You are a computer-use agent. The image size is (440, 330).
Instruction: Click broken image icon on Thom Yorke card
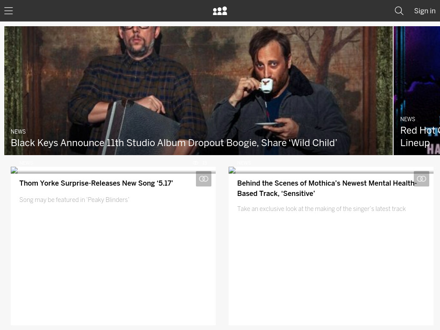pos(14,170)
